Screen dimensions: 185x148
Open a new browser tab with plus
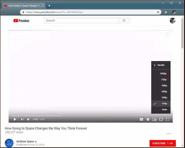click(49, 6)
